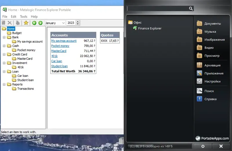Click the Save toolbar icon in Finance Explorer
Image resolution: width=232 pixels, height=151 pixels.
tap(3, 23)
